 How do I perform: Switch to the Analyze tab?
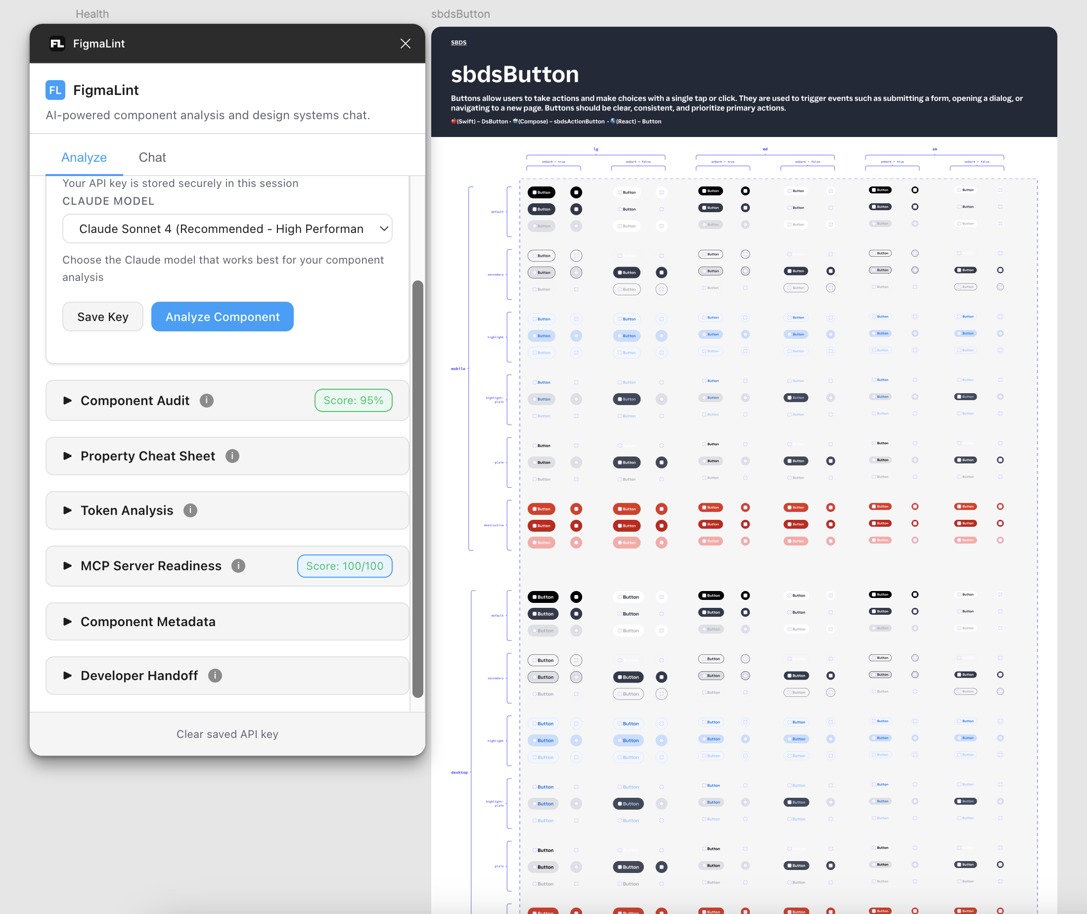(84, 157)
